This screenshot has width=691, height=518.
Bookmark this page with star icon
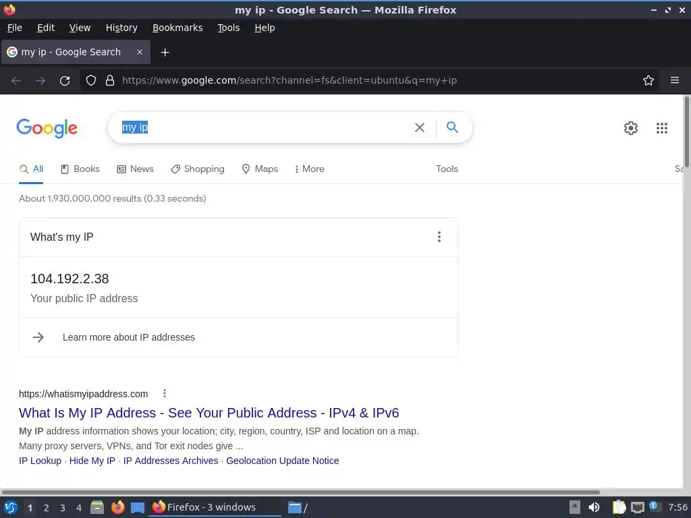point(648,80)
